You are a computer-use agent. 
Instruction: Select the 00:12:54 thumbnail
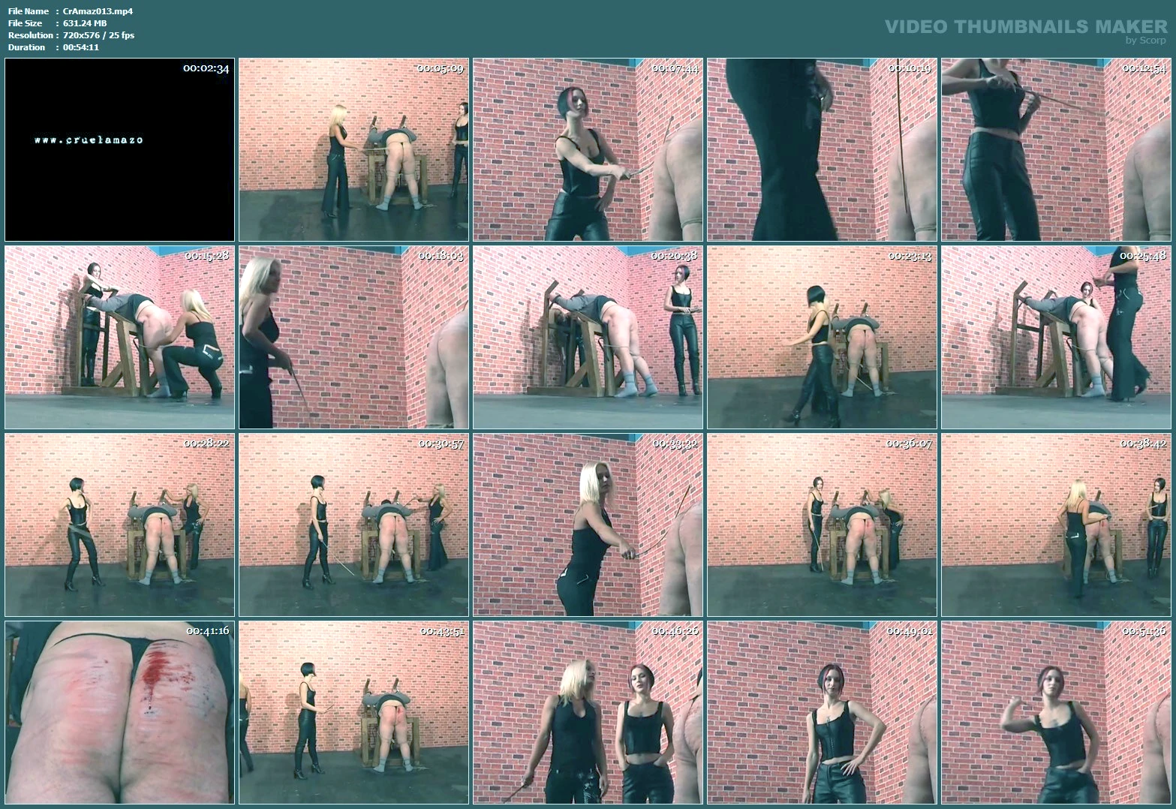point(1056,149)
